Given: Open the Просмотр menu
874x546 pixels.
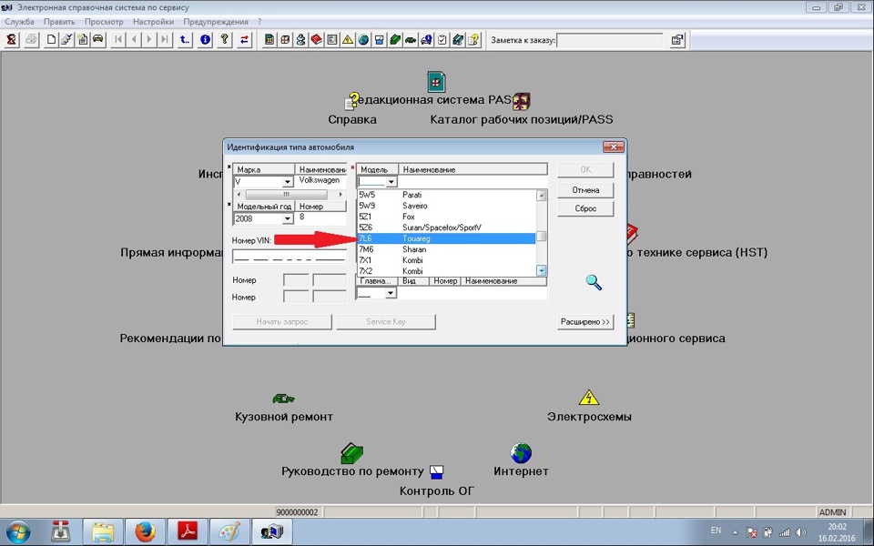Looking at the screenshot, I should [x=104, y=22].
